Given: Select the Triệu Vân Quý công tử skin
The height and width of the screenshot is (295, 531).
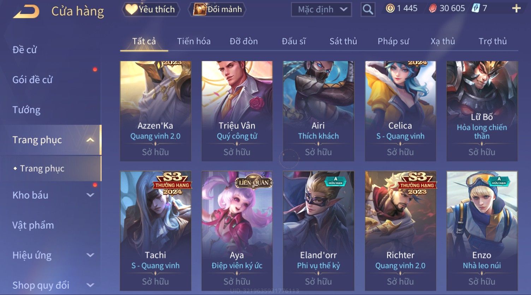Looking at the screenshot, I should point(237,111).
